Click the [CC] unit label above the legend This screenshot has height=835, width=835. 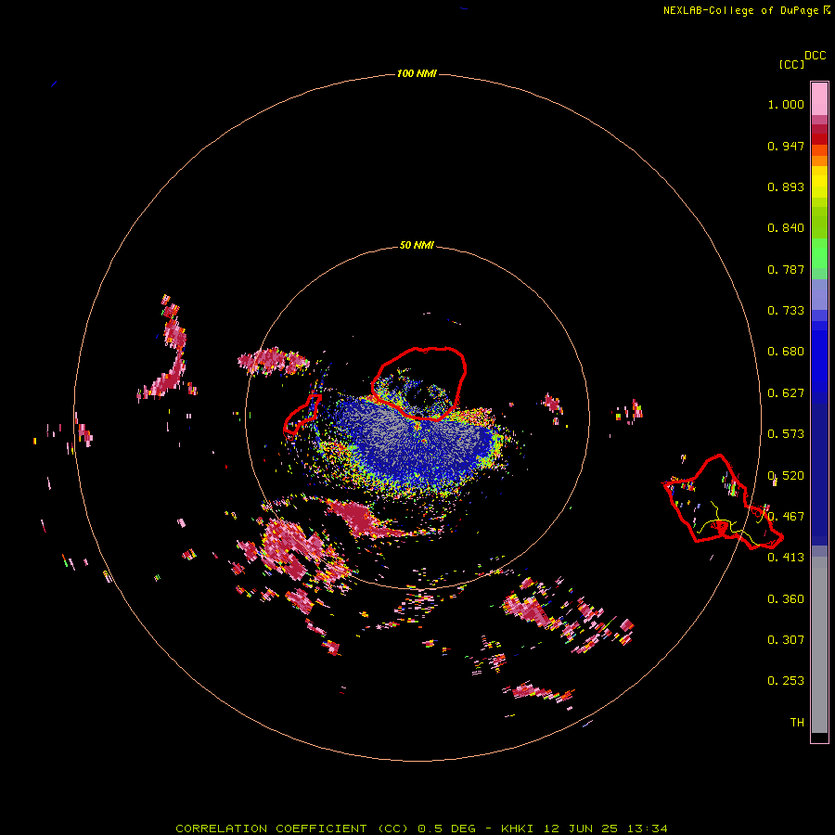point(791,64)
